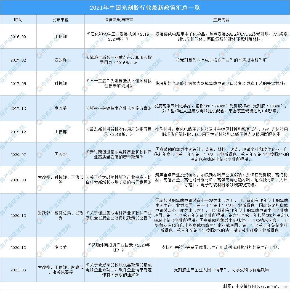Click the content cell mentioning 248nm和193nm级光刻胶
The image size is (290, 291).
[x=221, y=36]
